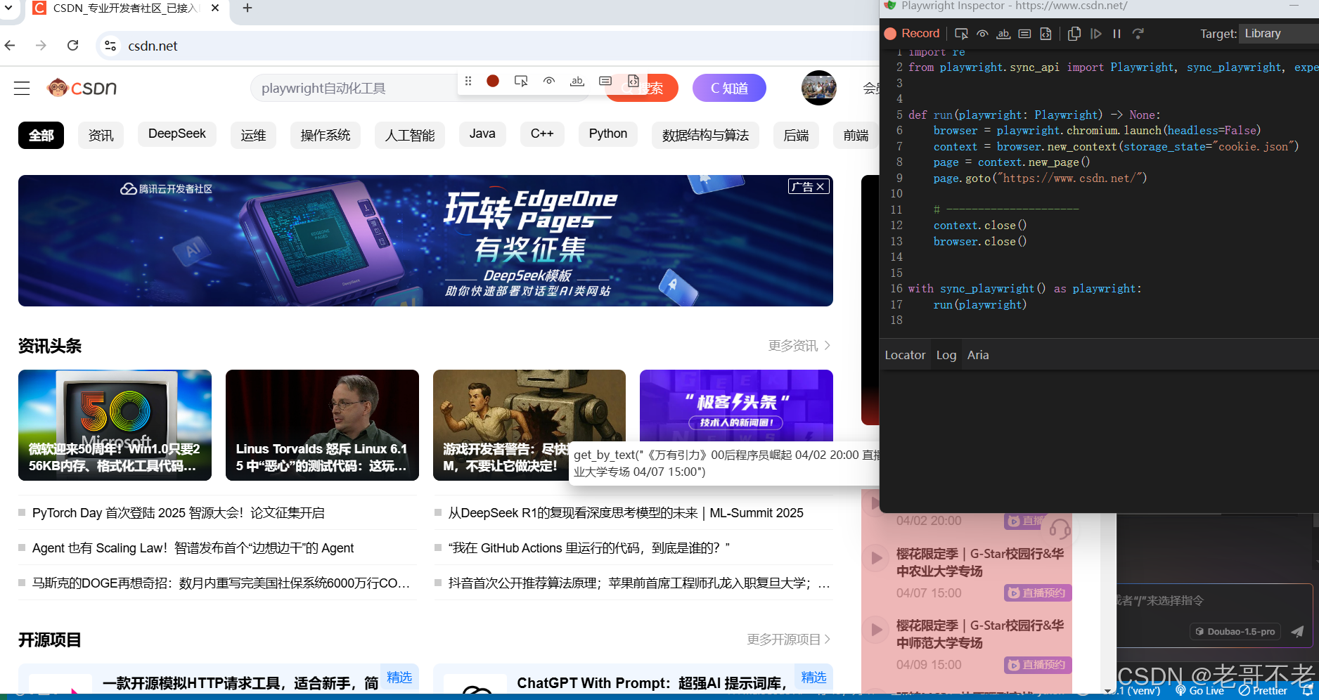Screen dimensions: 1319x700
Task: Click the csdn.net address bar
Action: (485, 46)
